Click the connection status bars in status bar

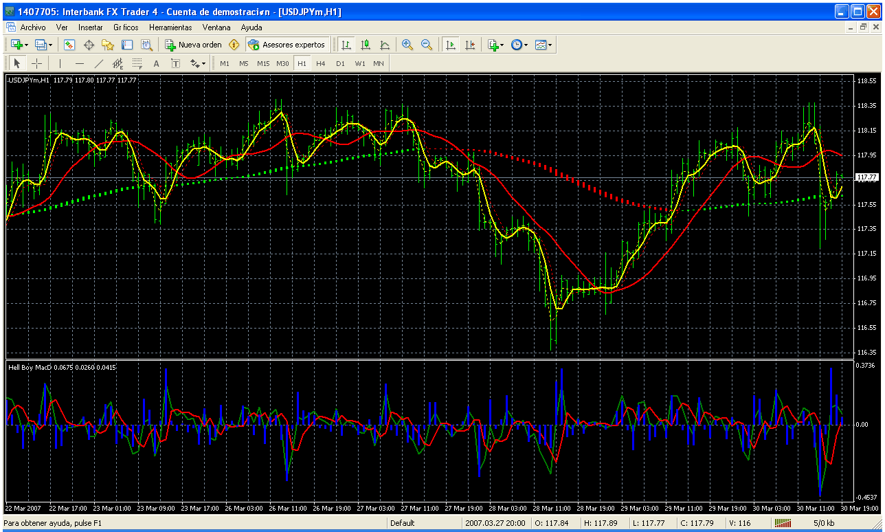(x=782, y=523)
